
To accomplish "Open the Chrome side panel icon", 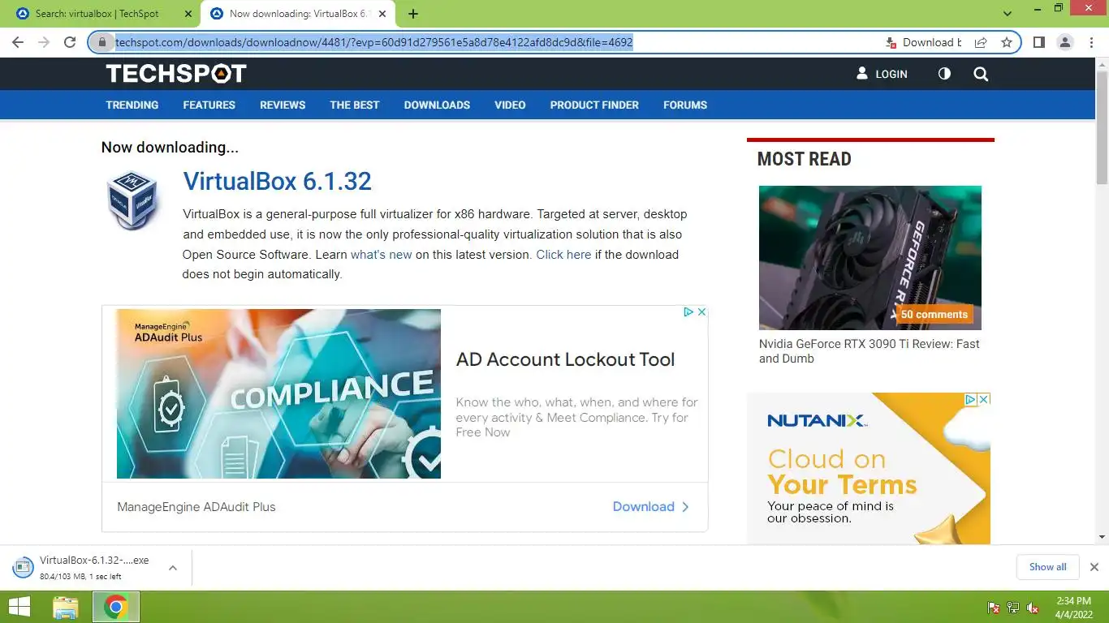I will [1038, 42].
